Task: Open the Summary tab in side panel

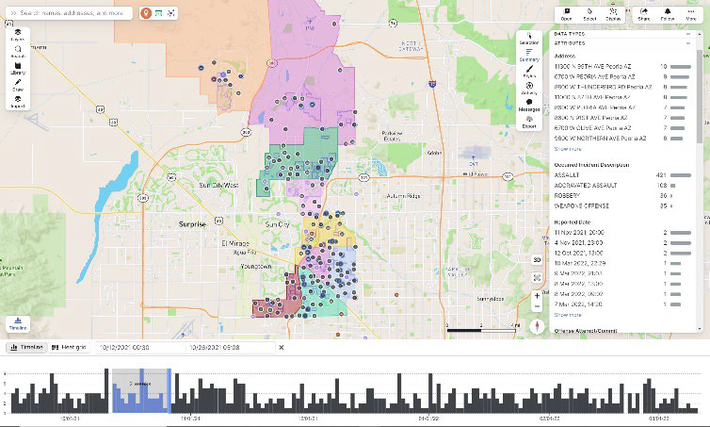Action: (x=529, y=55)
